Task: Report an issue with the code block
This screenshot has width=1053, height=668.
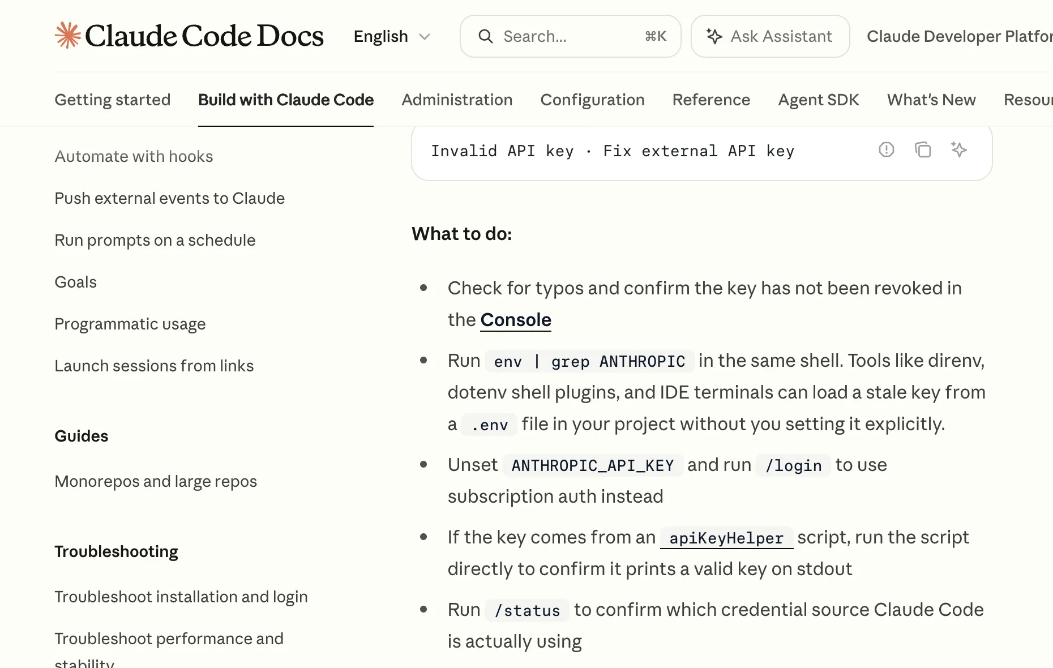Action: pos(887,149)
